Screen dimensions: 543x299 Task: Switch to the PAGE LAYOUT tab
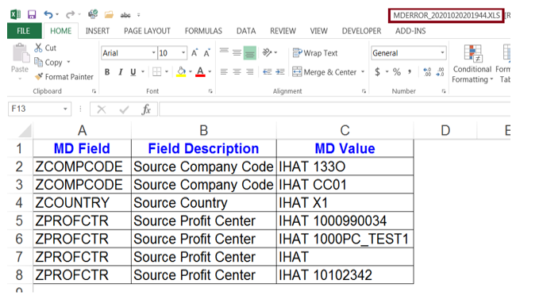147,31
